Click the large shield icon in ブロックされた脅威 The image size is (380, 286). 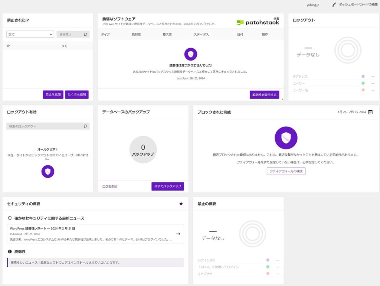tap(286, 138)
